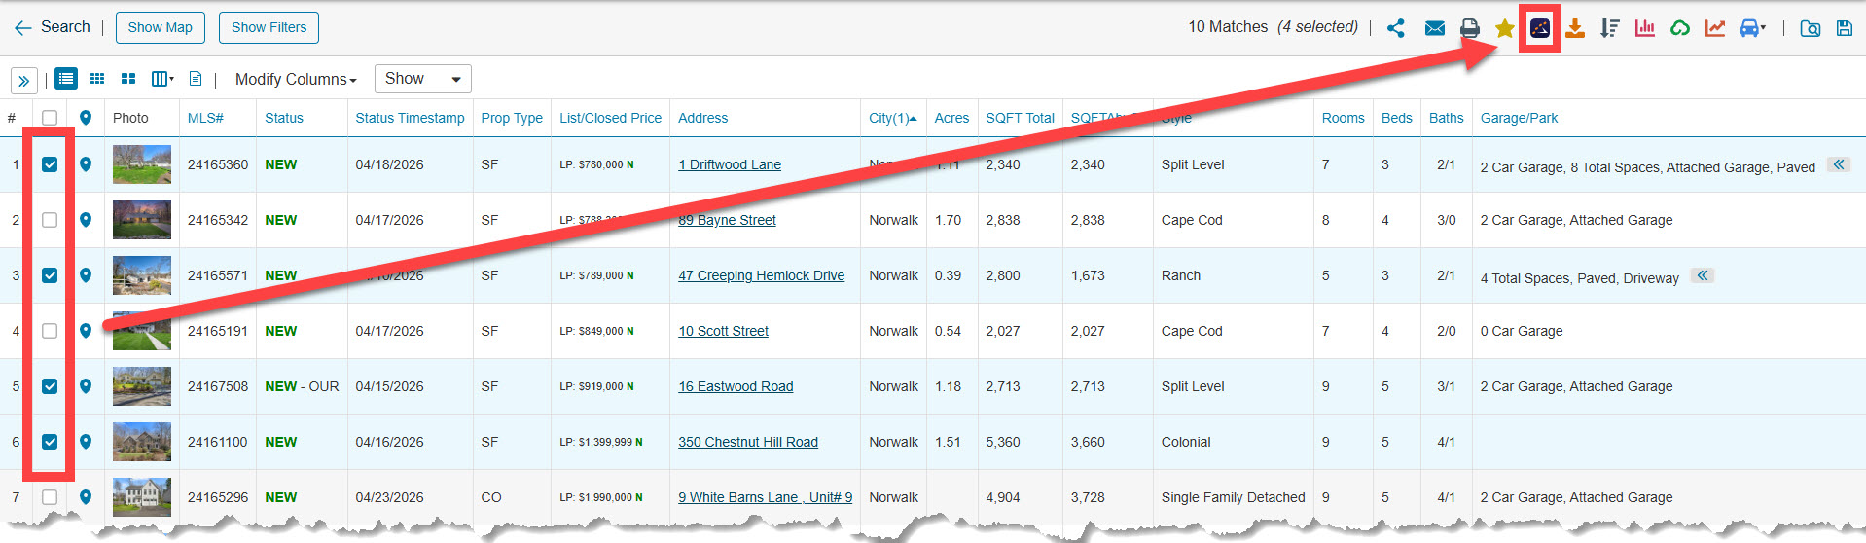Print the selected listings
Screen dimensions: 1866x543
[x=1470, y=28]
